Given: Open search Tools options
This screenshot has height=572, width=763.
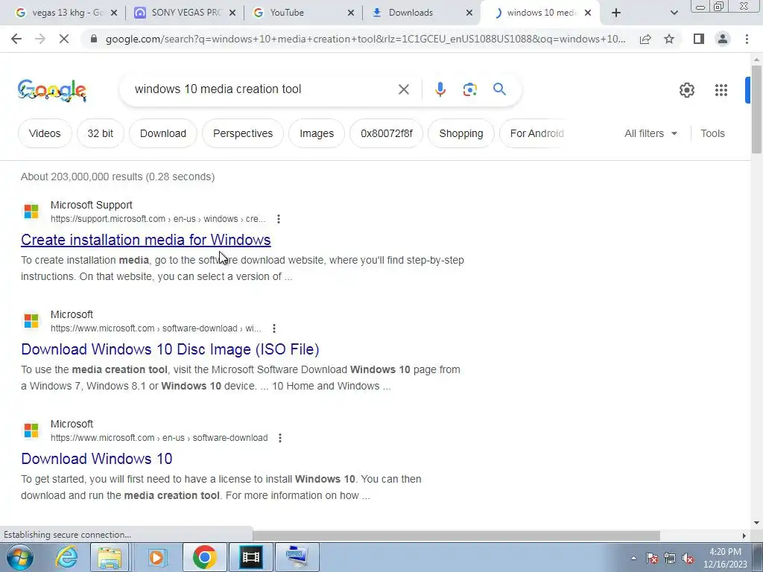Looking at the screenshot, I should tap(712, 133).
